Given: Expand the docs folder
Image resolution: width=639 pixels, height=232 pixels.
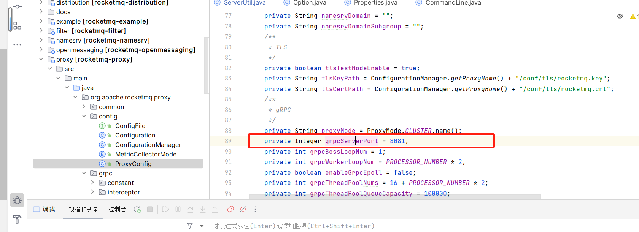Looking at the screenshot, I should pyautogui.click(x=41, y=12).
